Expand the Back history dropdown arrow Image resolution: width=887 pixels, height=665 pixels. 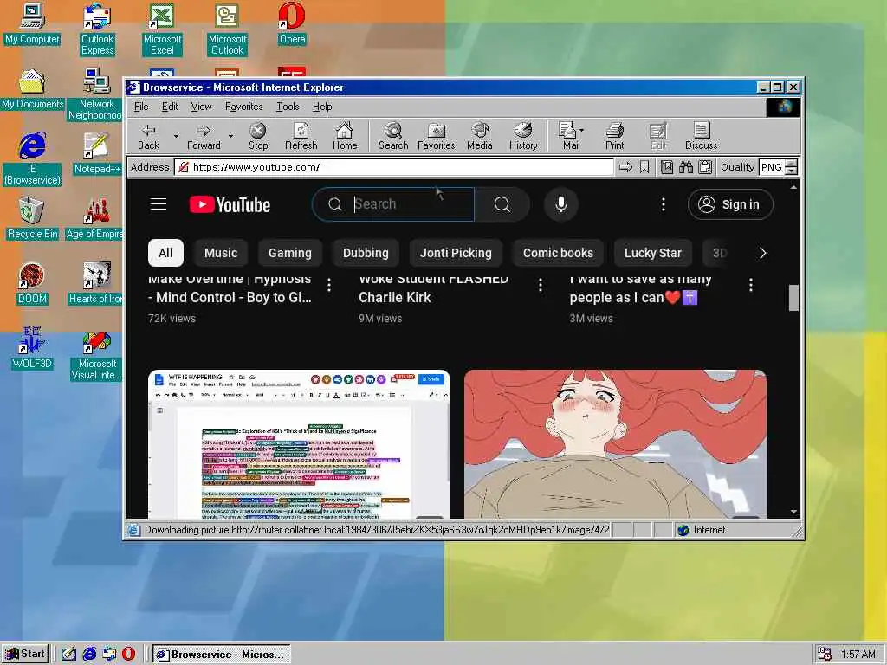pos(176,136)
